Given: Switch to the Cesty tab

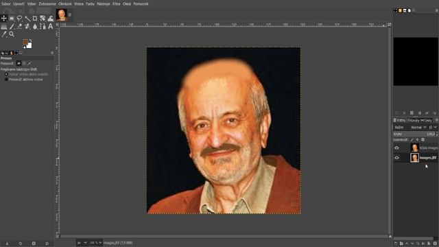Looking at the screenshot, I should pos(426,121).
